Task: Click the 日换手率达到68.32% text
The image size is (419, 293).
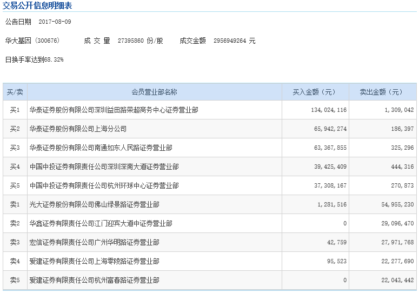Action: coord(34,59)
